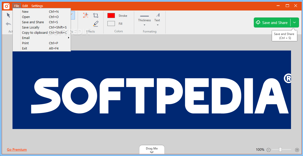Follow the Go Premium link
Image resolution: width=303 pixels, height=156 pixels.
tap(17, 149)
